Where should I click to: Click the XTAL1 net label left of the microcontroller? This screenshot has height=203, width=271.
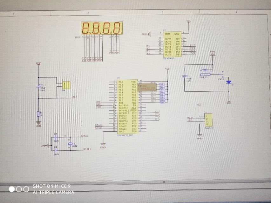tap(99, 128)
